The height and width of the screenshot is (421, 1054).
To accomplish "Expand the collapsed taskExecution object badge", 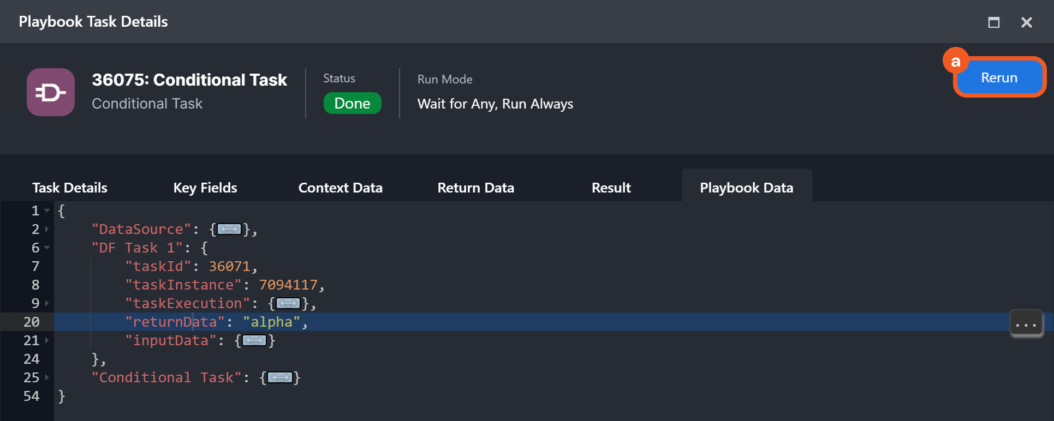I will click(288, 304).
